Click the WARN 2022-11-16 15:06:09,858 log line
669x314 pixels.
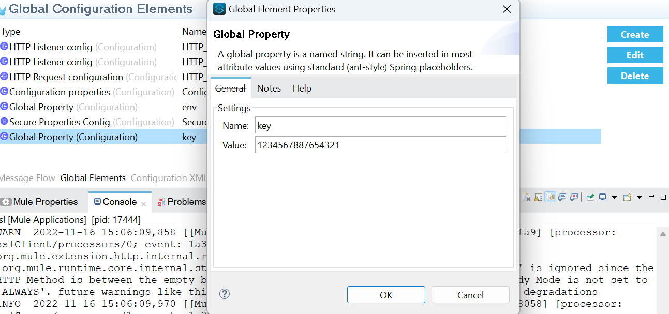(103, 233)
